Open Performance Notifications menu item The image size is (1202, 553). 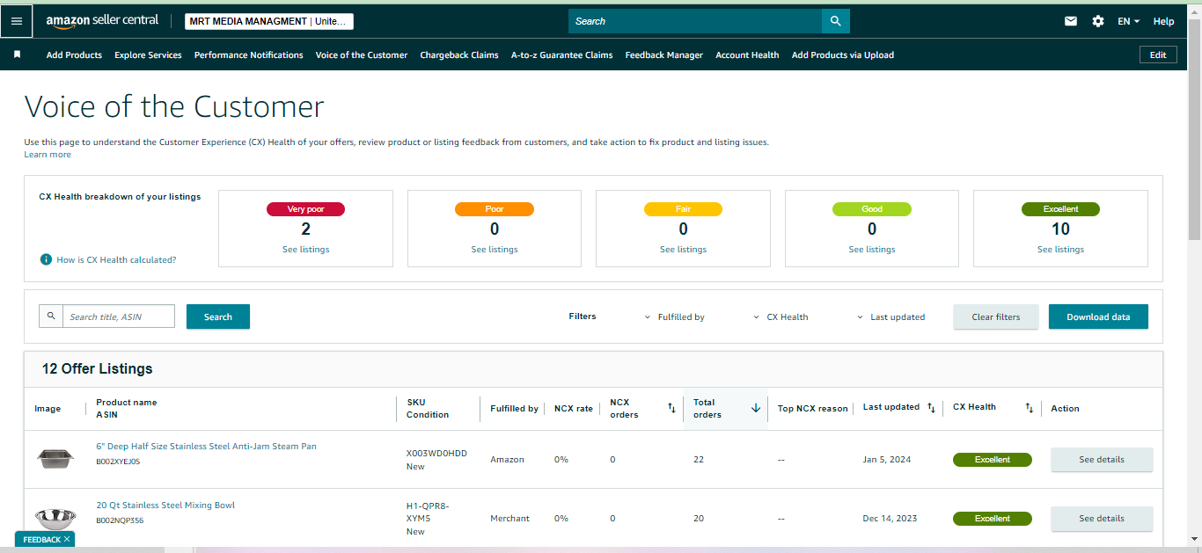point(249,55)
